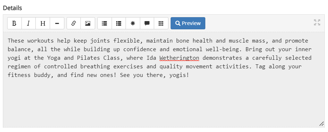The image size is (328, 132).
Task: Insert a horizontal rule line
Action: coord(57,23)
